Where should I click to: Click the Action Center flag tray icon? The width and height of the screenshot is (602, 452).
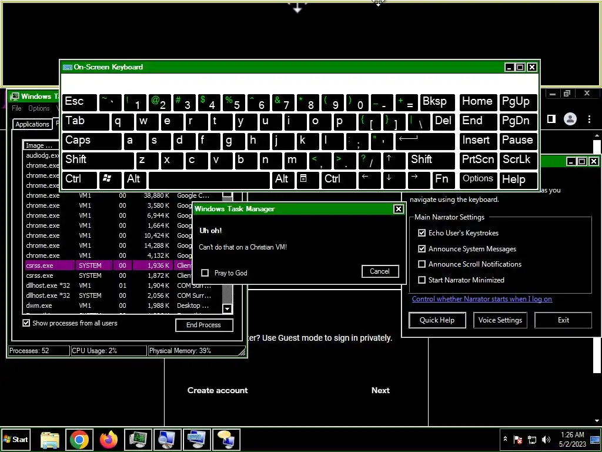(518, 439)
